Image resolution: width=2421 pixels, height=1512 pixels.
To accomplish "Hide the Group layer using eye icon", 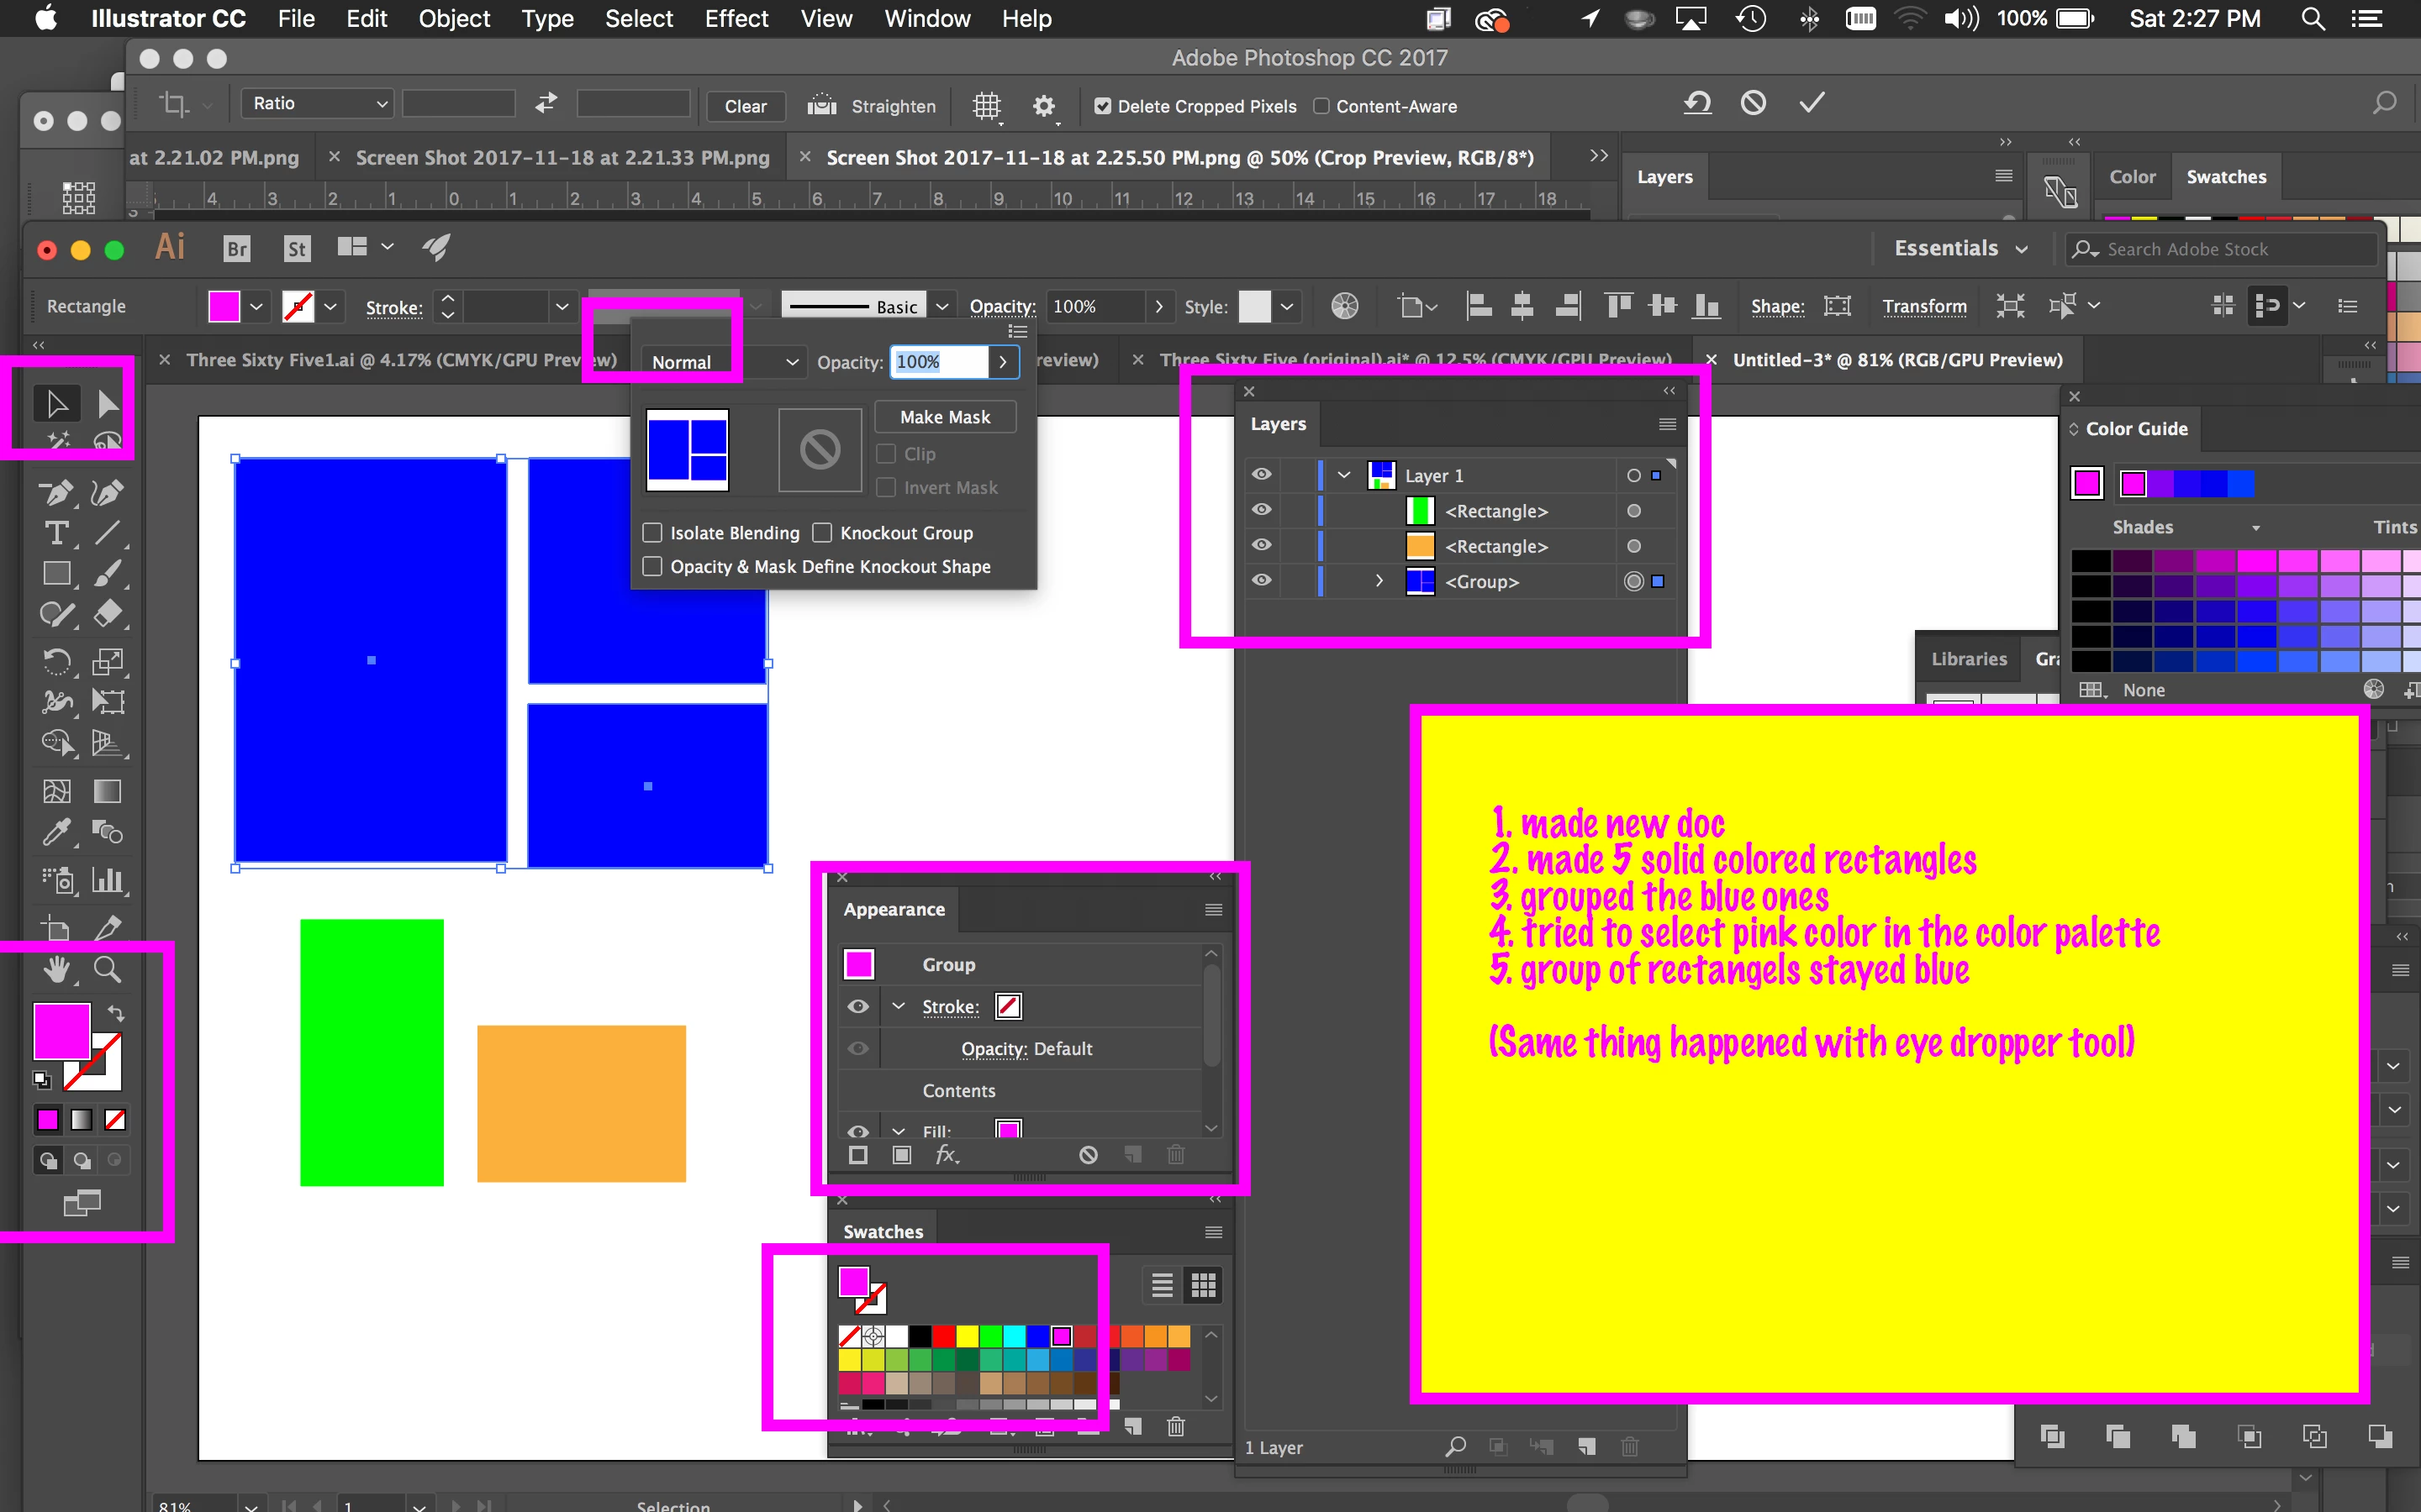I will pos(1262,580).
